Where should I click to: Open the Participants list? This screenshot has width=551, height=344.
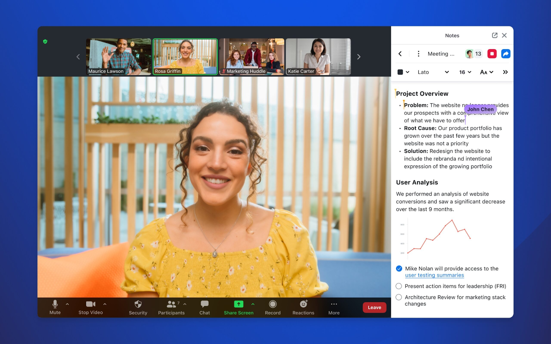171,307
